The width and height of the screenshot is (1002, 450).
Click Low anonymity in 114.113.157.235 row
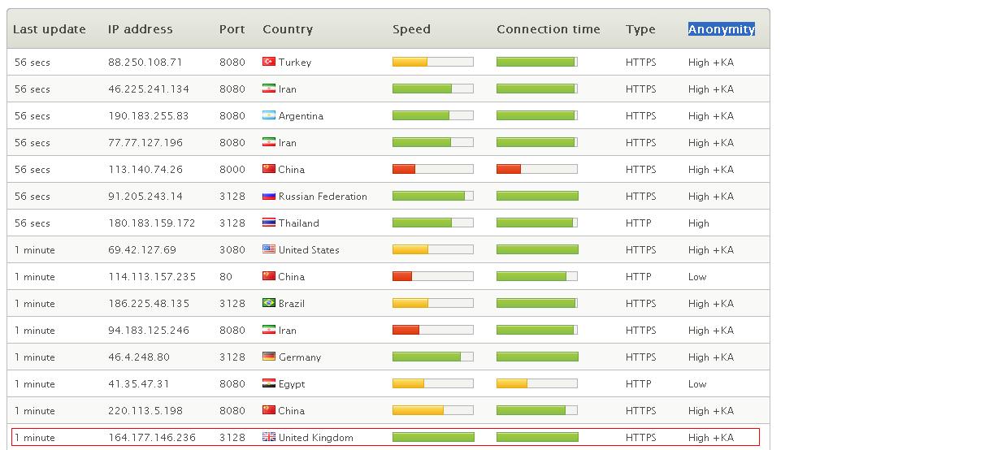point(697,277)
